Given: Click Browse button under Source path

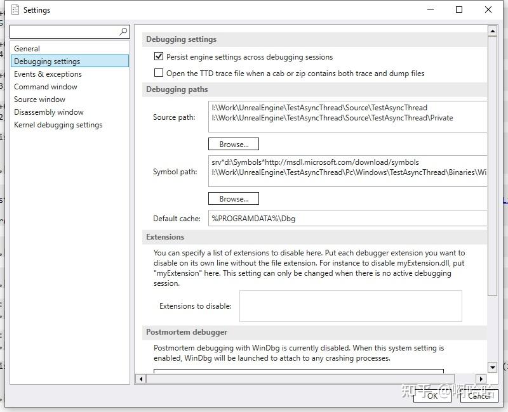Looking at the screenshot, I should pos(234,144).
